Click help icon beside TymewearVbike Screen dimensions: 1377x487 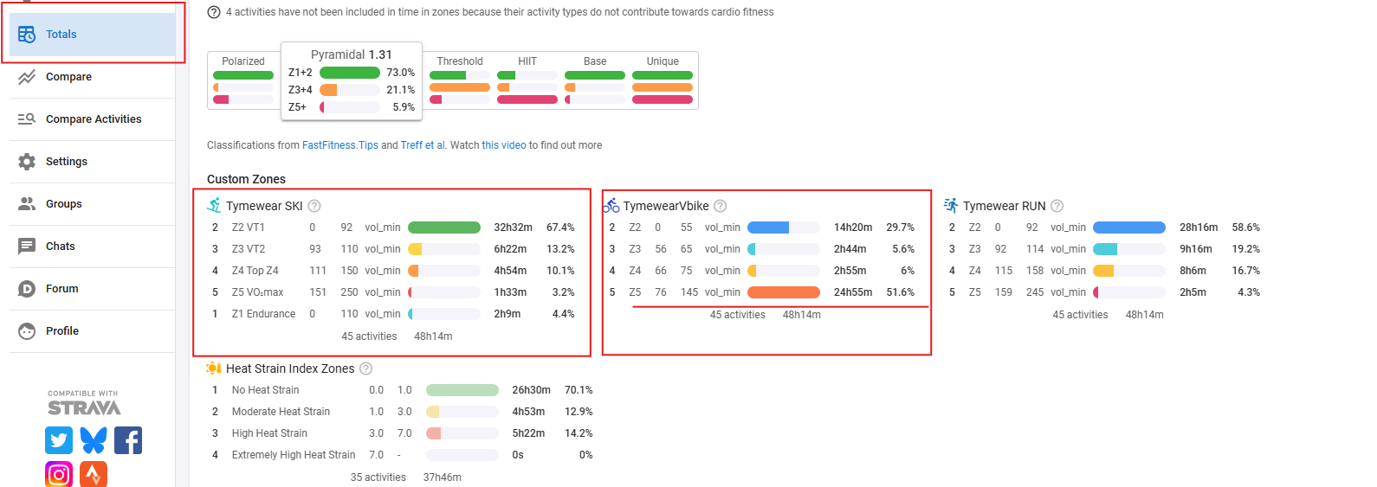coord(721,206)
